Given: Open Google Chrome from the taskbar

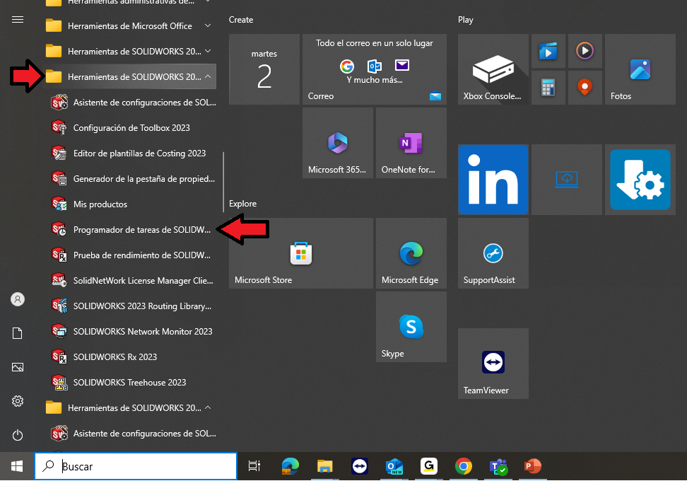Looking at the screenshot, I should click(x=464, y=467).
